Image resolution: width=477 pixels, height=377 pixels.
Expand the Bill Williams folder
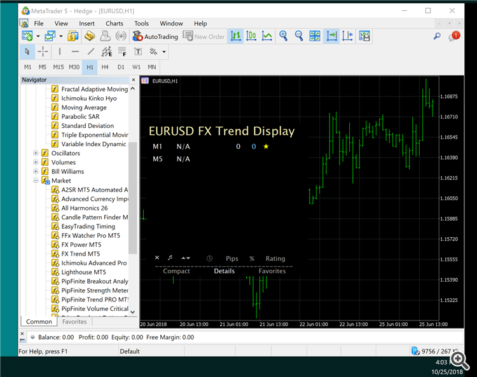click(36, 172)
